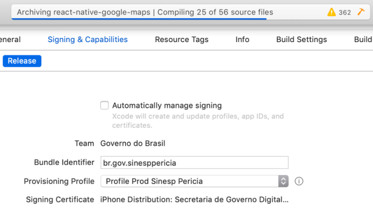Open the cut-off Build Phases tab

click(363, 40)
